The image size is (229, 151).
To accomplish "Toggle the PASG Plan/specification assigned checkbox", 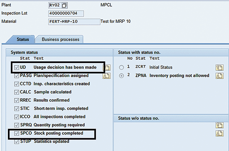I will coord(17,76).
